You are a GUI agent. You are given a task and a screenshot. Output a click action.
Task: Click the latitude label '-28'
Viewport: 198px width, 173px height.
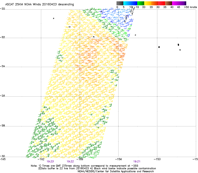[x=2, y=126]
